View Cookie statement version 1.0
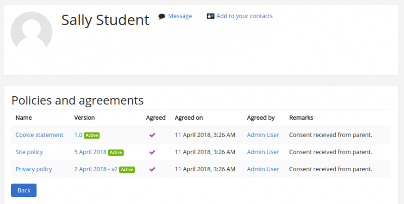The width and height of the screenshot is (404, 204). pyautogui.click(x=78, y=135)
